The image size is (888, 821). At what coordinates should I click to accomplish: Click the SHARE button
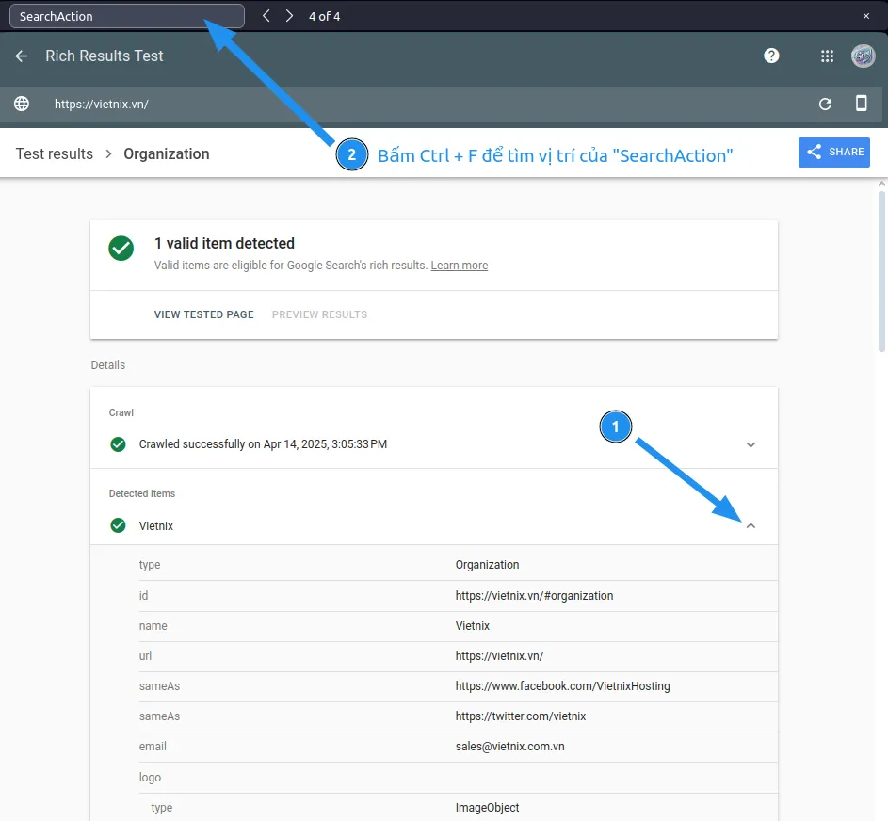pyautogui.click(x=834, y=153)
